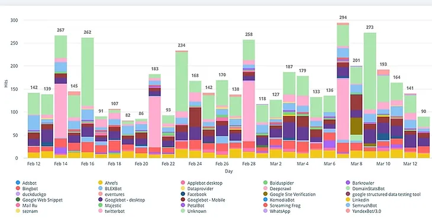The height and width of the screenshot is (218, 432).
Task: Toggle the Ahrefs series in legend
Action: click(108, 183)
